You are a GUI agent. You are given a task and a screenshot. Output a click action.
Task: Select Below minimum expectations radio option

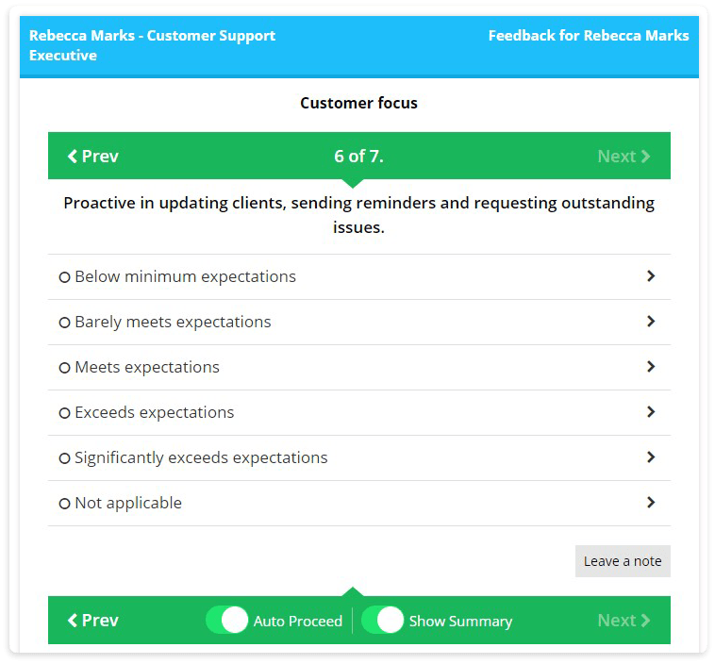[x=65, y=277]
